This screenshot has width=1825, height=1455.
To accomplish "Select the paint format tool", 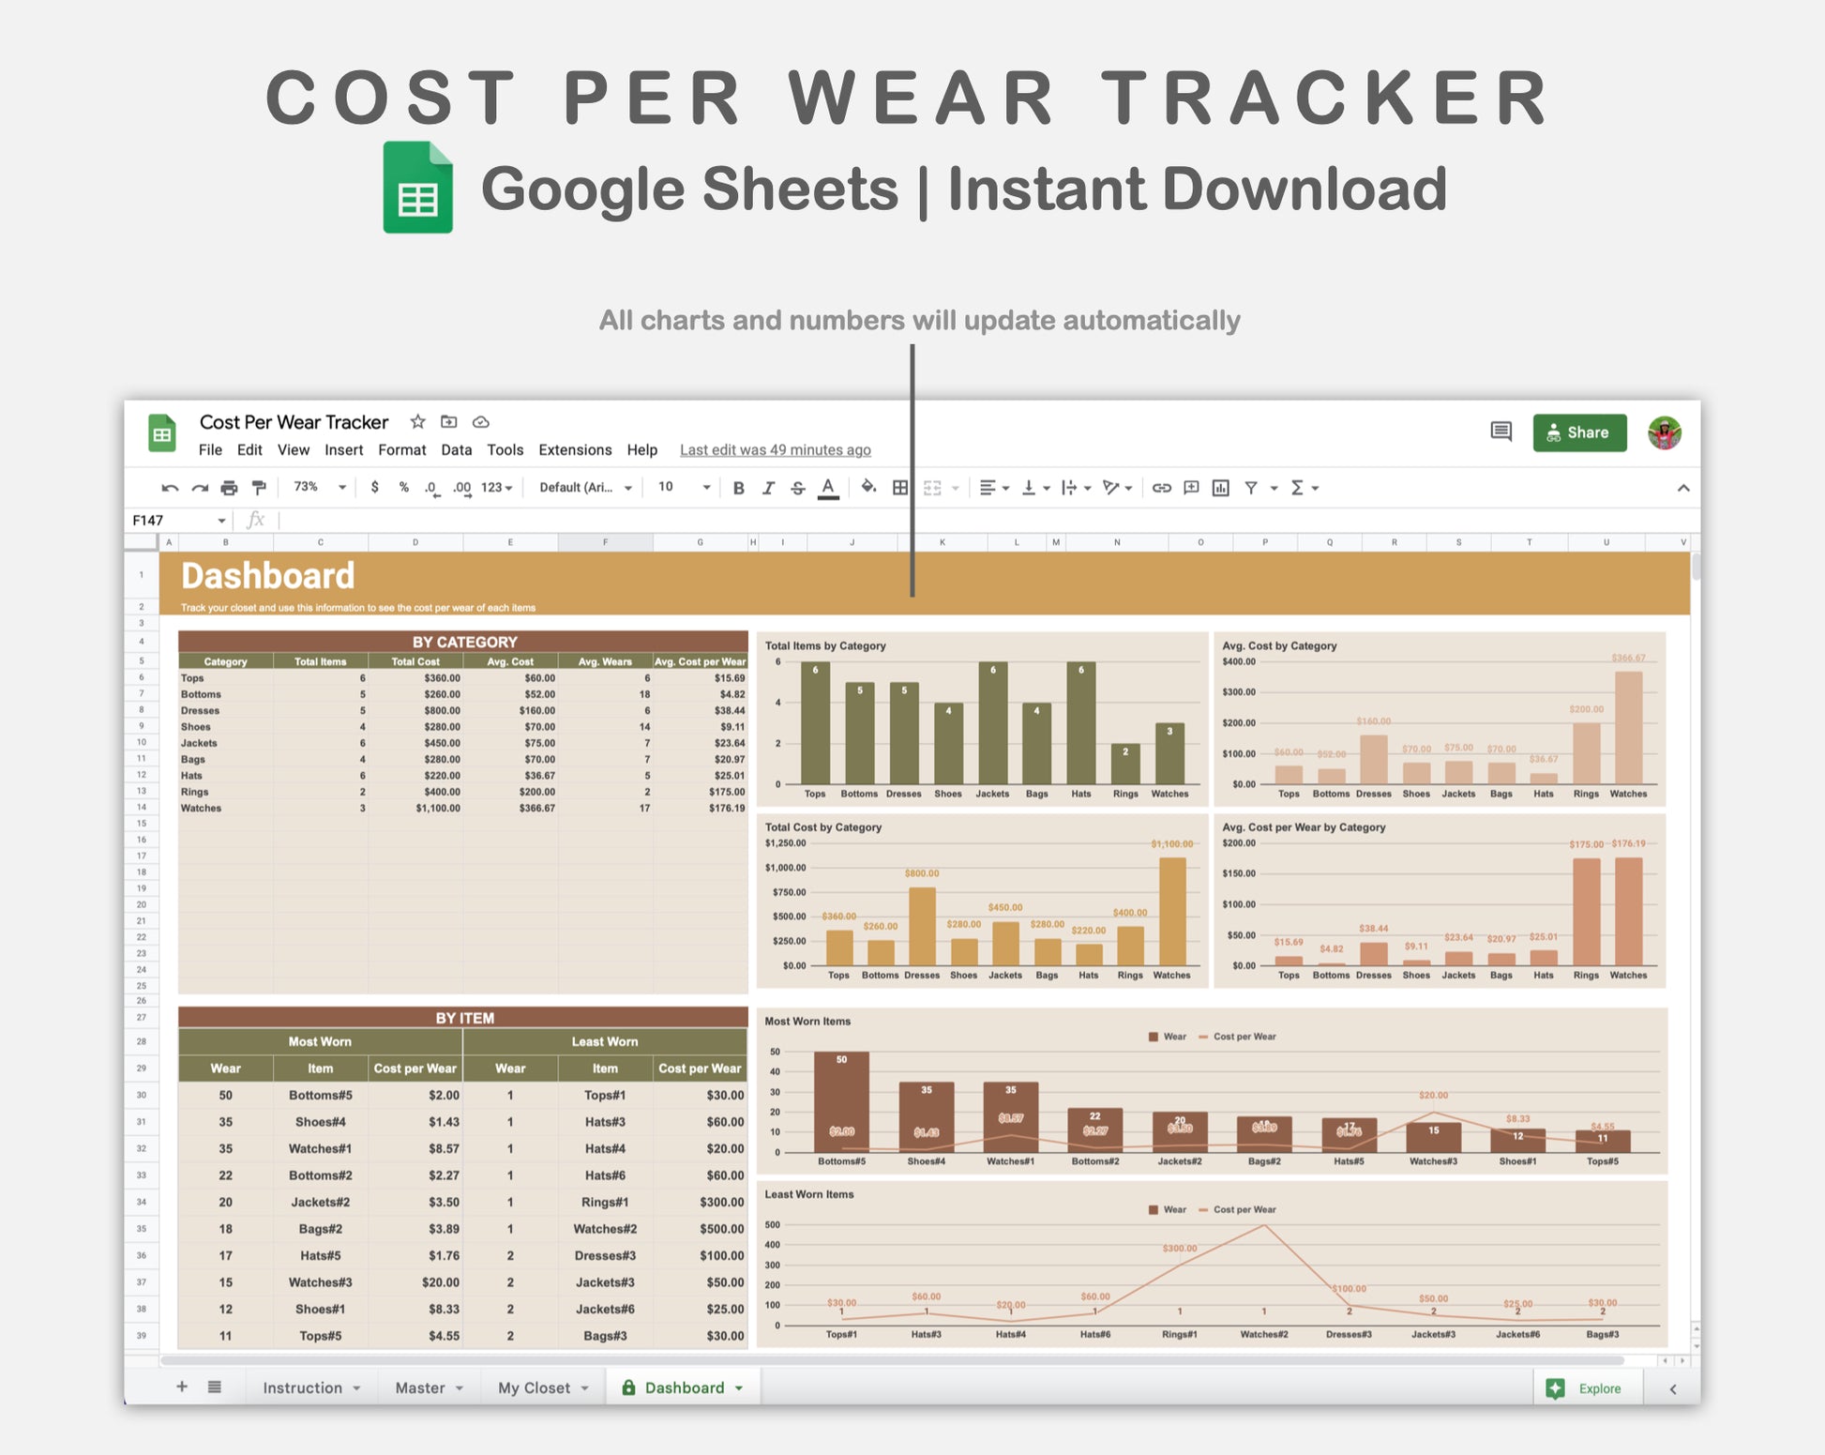I will tap(259, 488).
